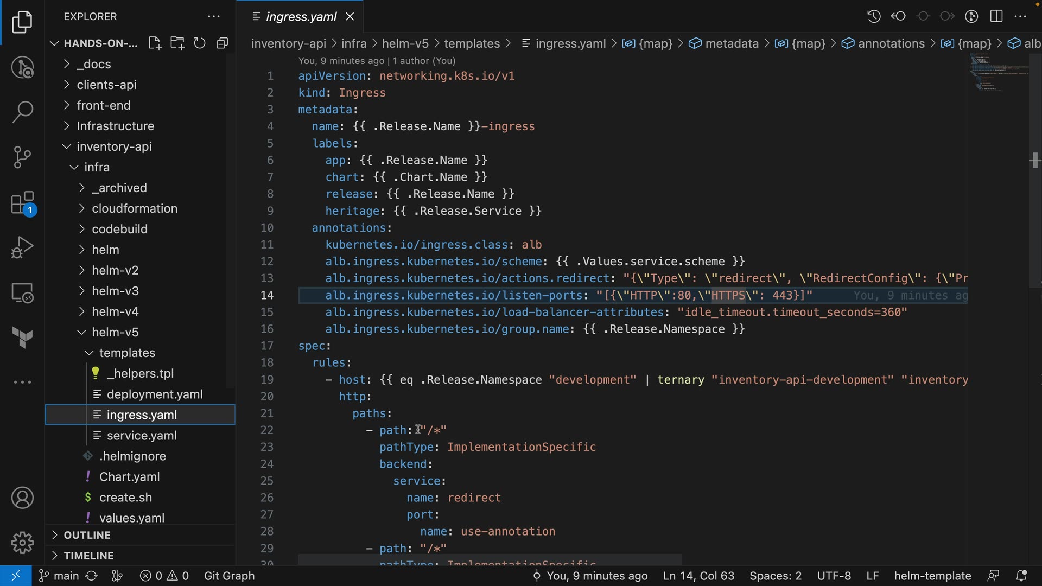Refresh the Explorer file tree

click(200, 43)
